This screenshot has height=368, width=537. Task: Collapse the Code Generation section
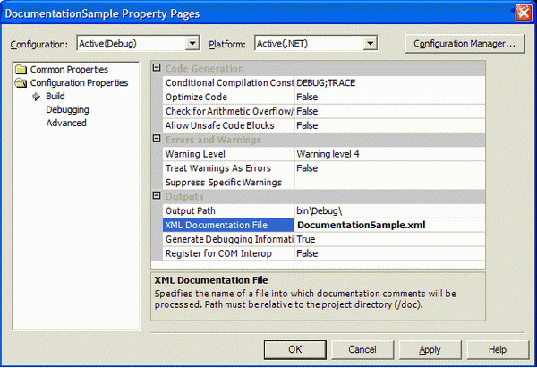coord(158,69)
